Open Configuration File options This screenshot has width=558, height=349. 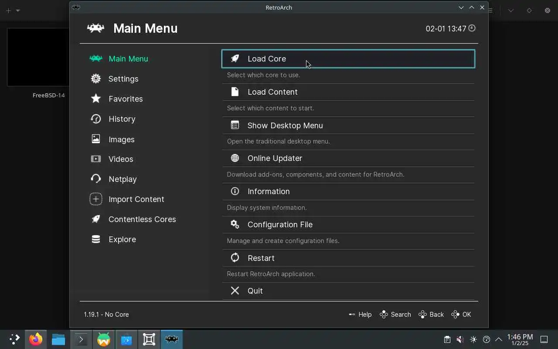[348, 225]
